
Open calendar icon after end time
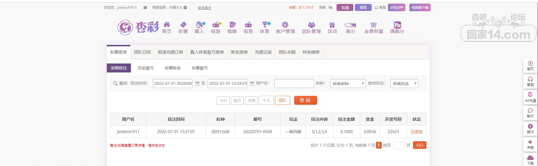point(252,83)
